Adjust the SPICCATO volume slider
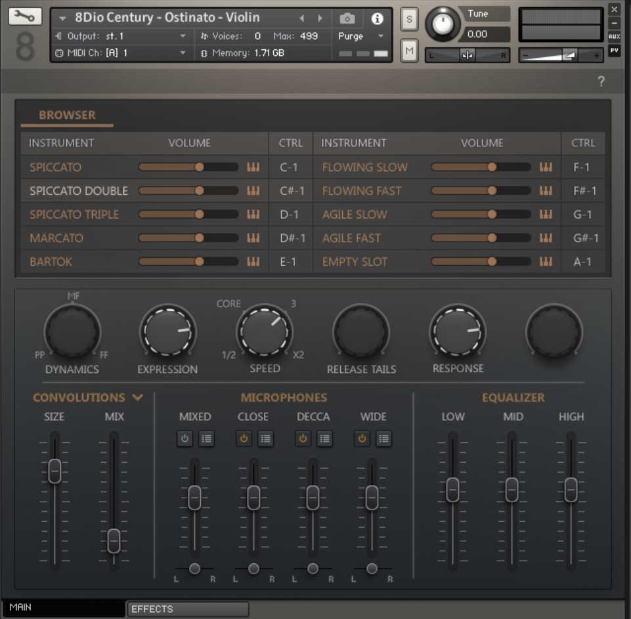The height and width of the screenshot is (619, 631). click(x=188, y=167)
